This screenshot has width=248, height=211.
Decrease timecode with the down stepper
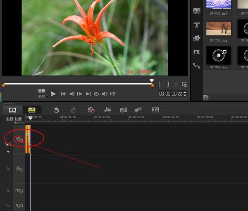click(185, 95)
